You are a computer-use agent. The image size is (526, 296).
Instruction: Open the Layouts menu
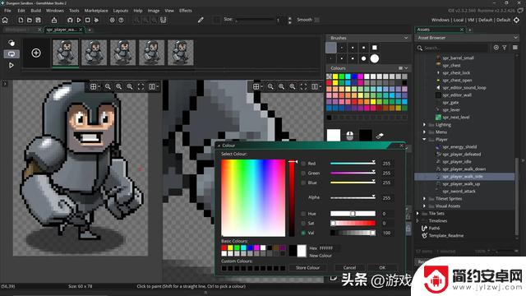121,11
